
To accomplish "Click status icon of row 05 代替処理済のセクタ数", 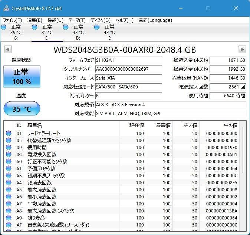I will [9, 140].
